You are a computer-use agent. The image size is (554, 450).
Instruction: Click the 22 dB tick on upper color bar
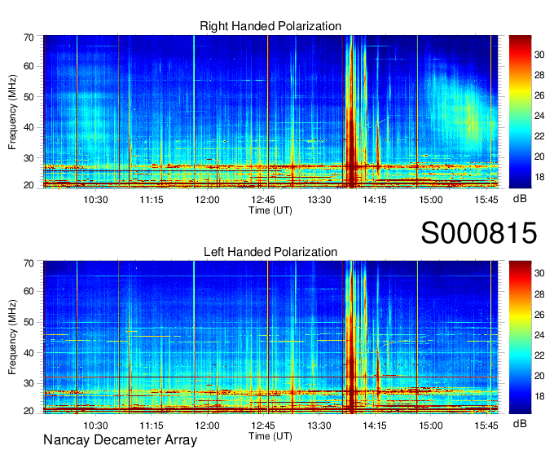539,136
